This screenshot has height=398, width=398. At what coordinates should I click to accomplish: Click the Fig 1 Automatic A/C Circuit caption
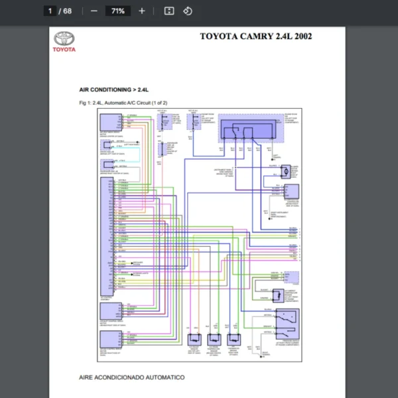coord(123,103)
